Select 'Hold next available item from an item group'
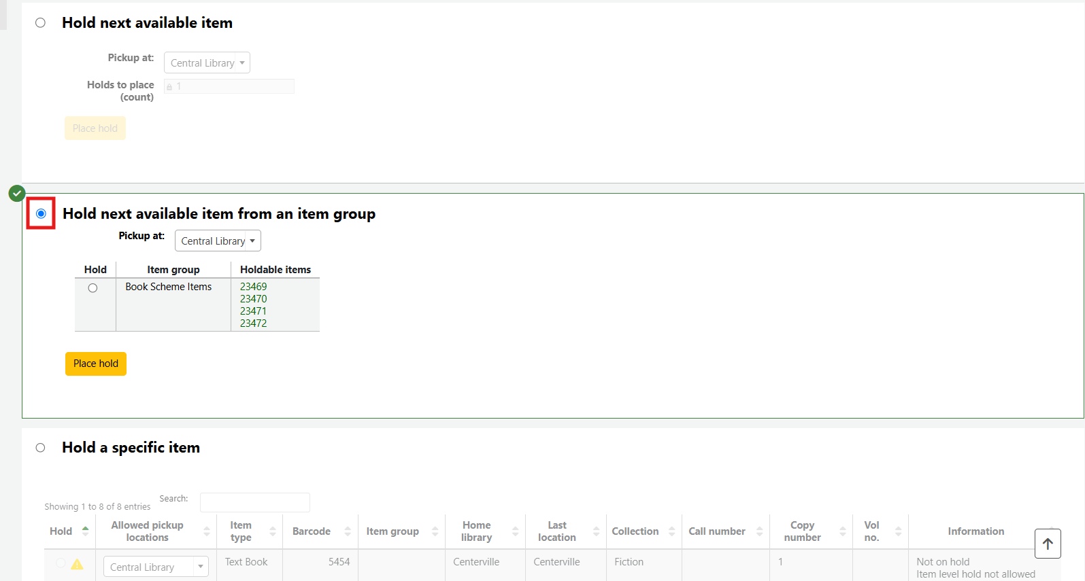Image resolution: width=1085 pixels, height=581 pixels. tap(41, 213)
